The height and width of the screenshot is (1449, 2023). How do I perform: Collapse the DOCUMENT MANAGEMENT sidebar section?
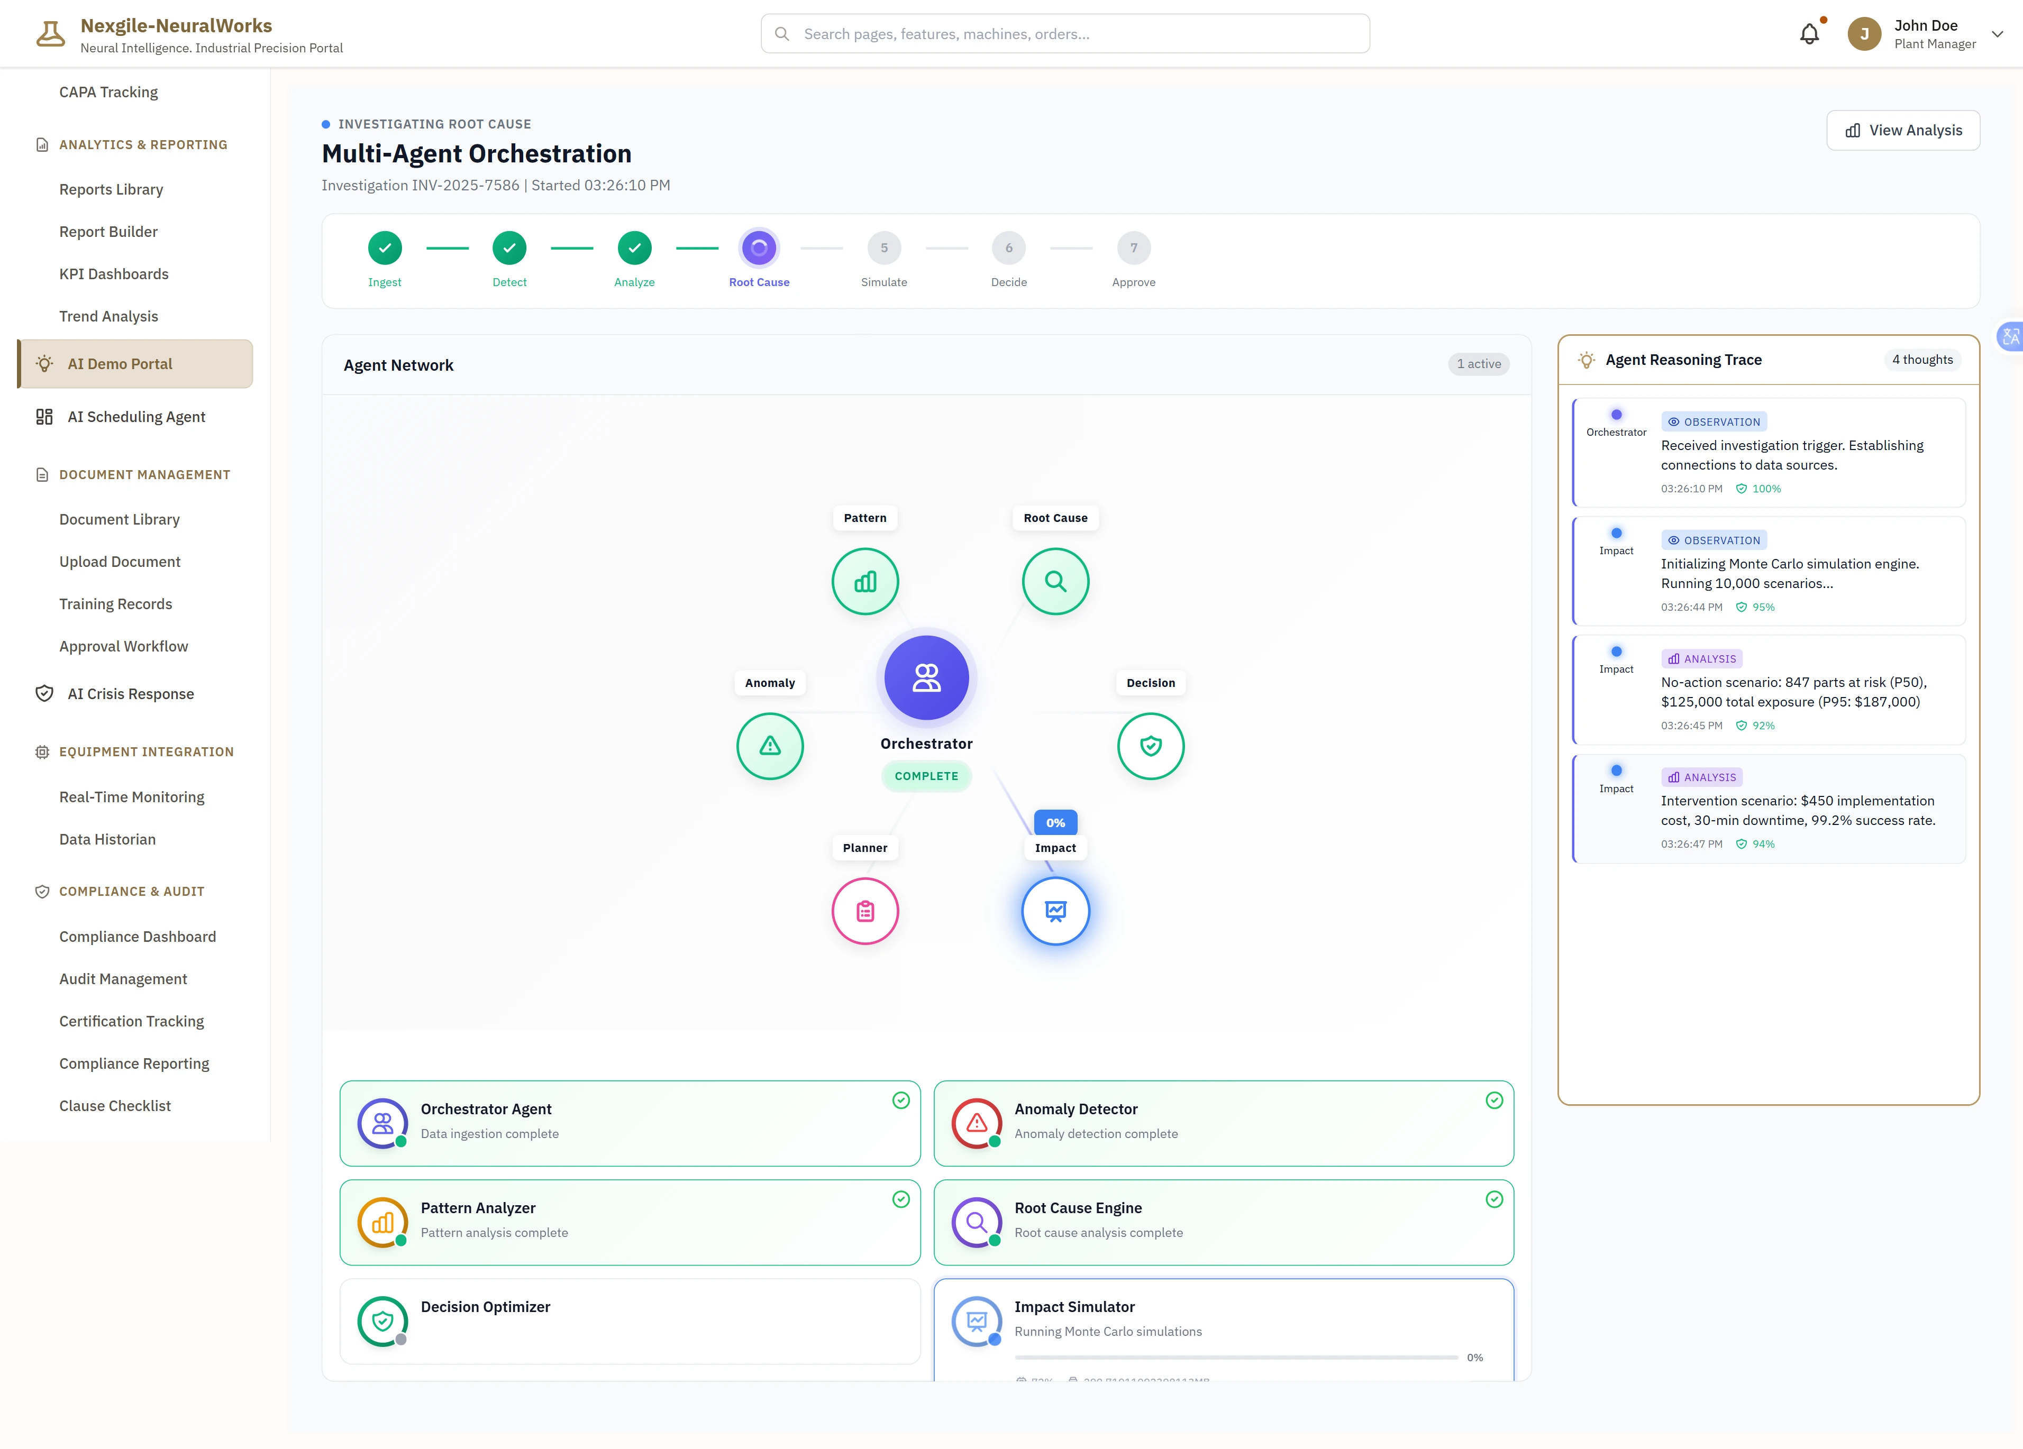[144, 474]
